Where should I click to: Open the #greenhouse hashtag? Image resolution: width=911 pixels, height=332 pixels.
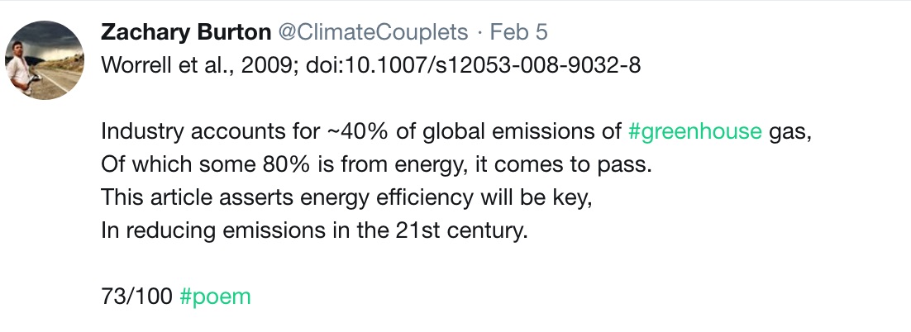click(x=695, y=132)
